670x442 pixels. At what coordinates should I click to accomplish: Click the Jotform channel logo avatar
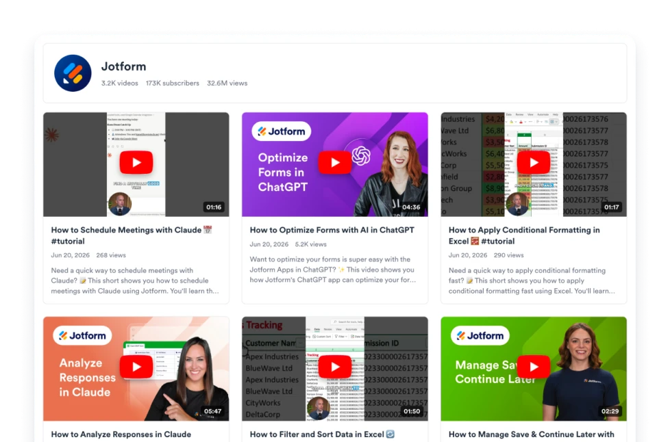pos(73,73)
